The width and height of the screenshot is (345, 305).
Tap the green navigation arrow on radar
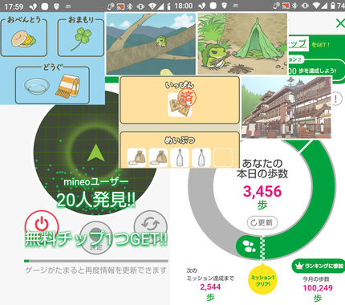pos(95,152)
